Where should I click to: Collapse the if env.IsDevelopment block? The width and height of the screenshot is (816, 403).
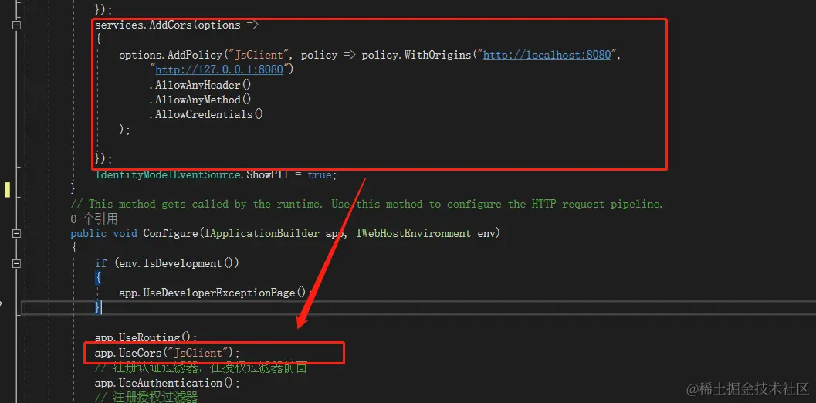(x=17, y=263)
